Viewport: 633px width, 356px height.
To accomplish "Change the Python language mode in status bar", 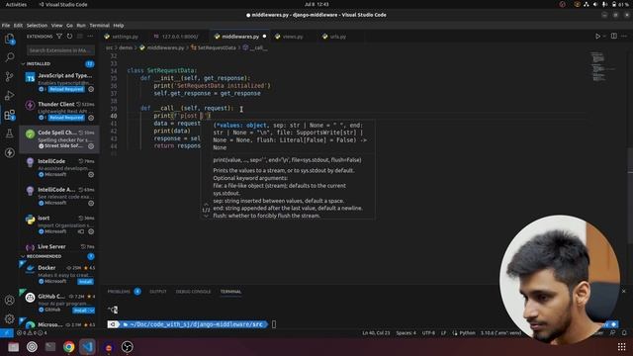I will 467,333.
